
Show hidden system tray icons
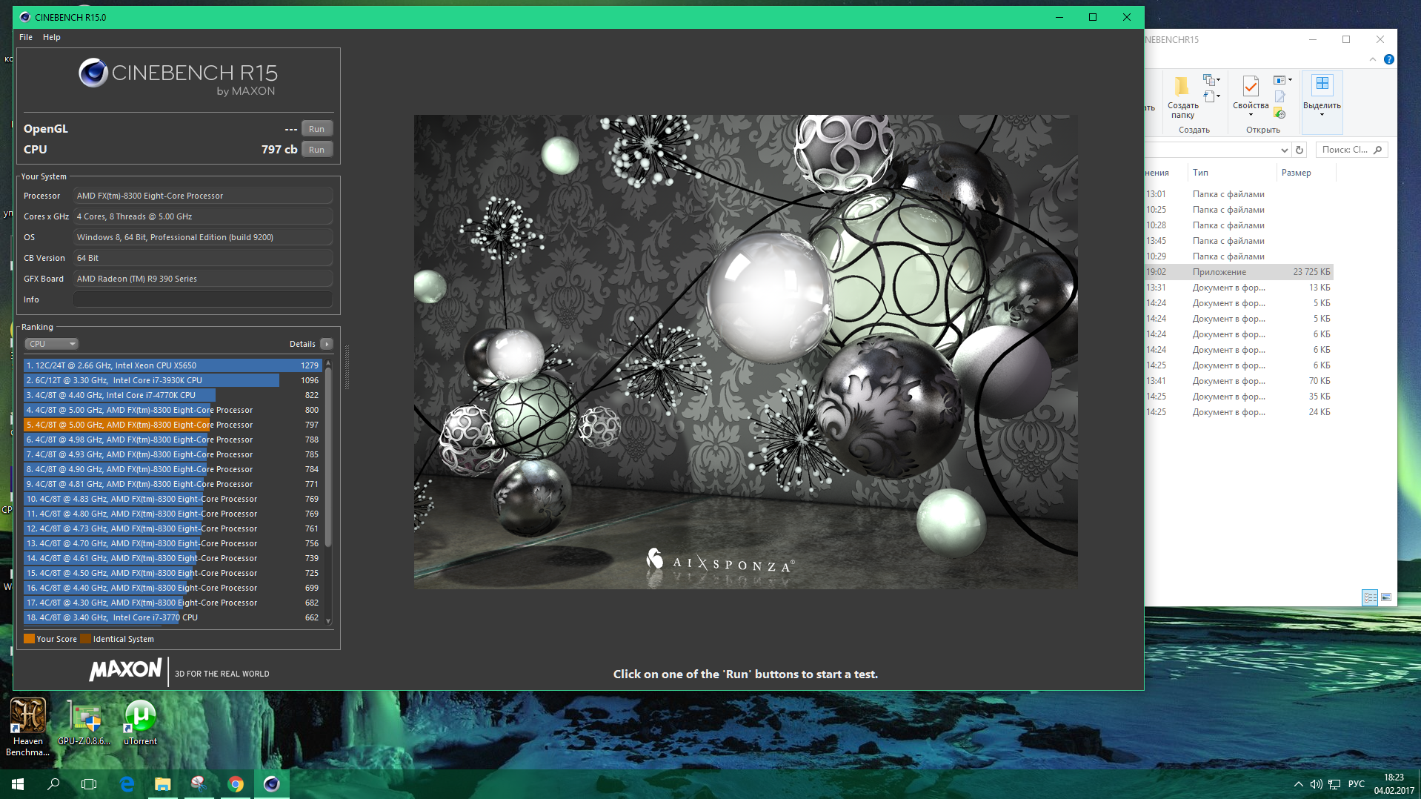click(x=1298, y=784)
